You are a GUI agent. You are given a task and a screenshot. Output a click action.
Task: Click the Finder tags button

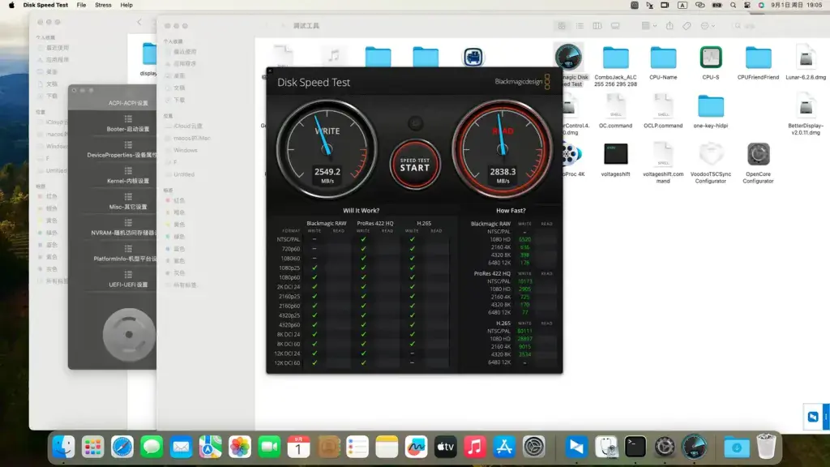687,25
